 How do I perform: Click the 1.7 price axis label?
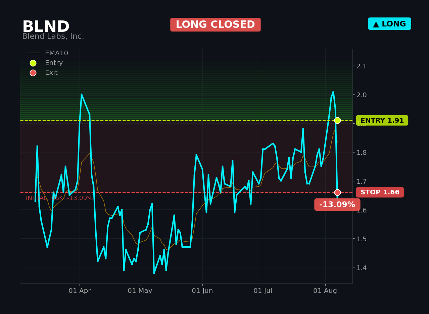362,181
